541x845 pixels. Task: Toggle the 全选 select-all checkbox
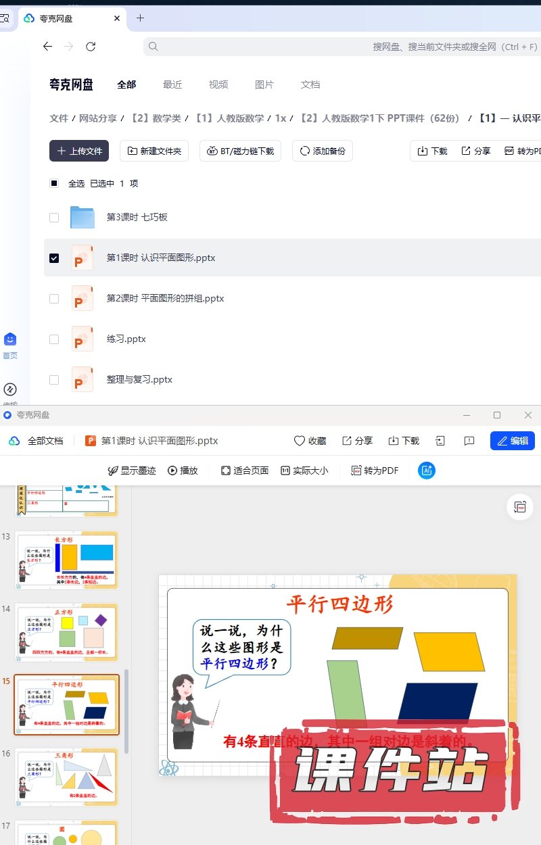click(x=54, y=183)
